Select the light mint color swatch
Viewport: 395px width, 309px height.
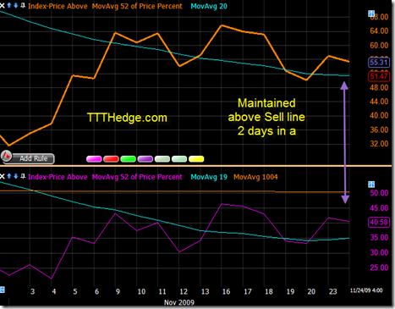179,159
